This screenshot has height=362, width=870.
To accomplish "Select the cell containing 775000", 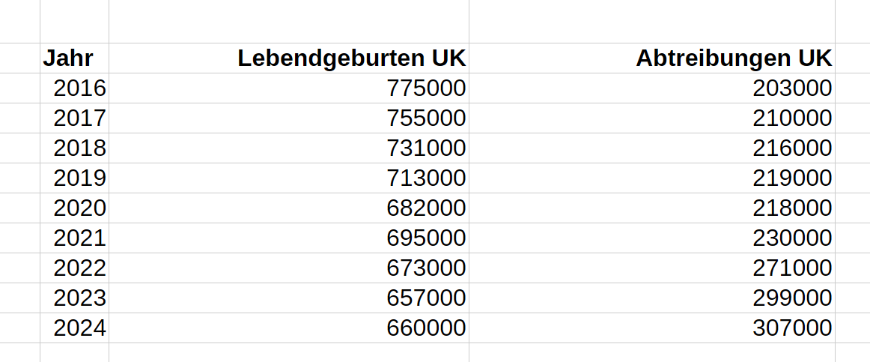I will [x=426, y=88].
